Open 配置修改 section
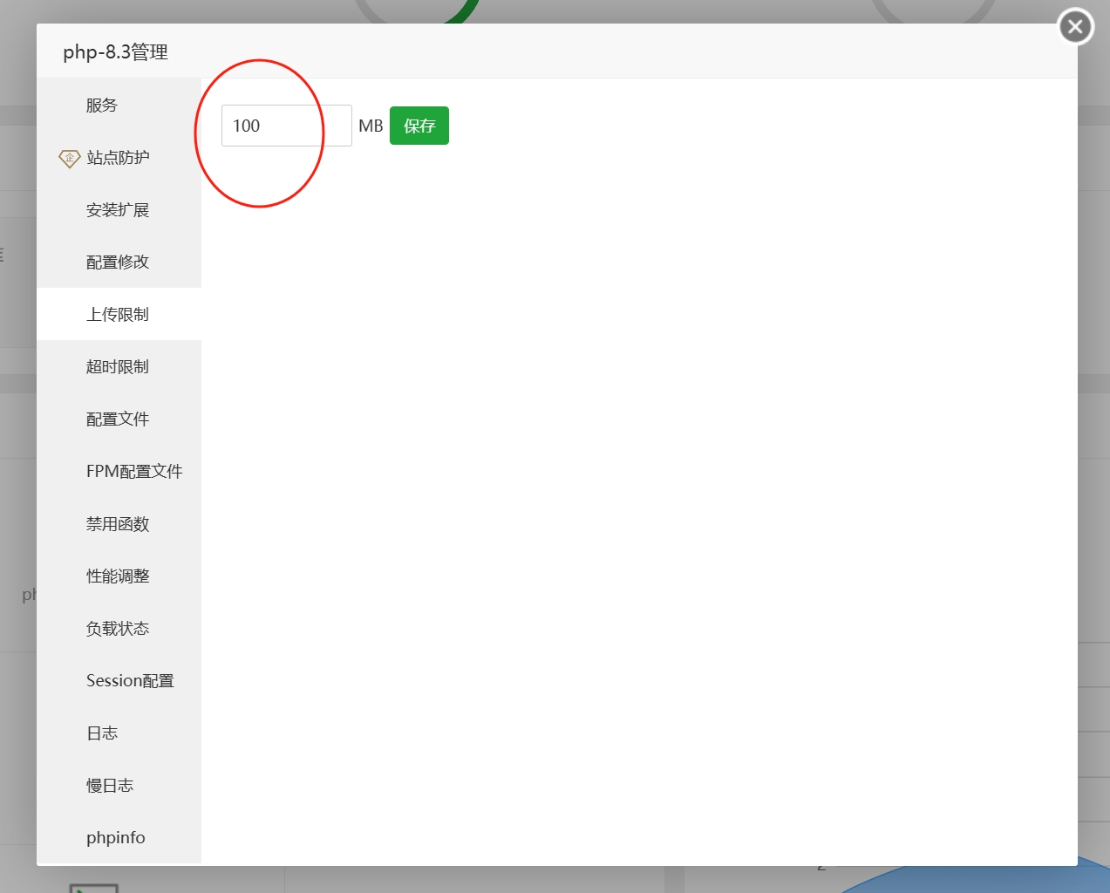The image size is (1110, 893). pos(119,262)
